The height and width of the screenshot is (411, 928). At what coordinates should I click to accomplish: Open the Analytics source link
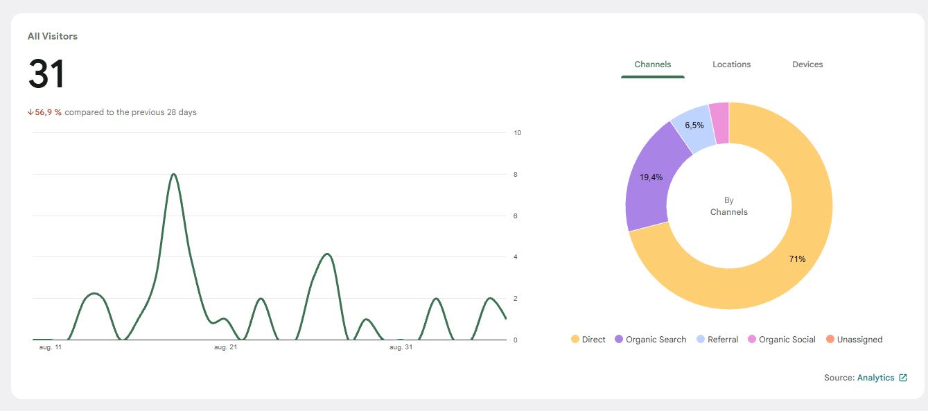click(875, 378)
